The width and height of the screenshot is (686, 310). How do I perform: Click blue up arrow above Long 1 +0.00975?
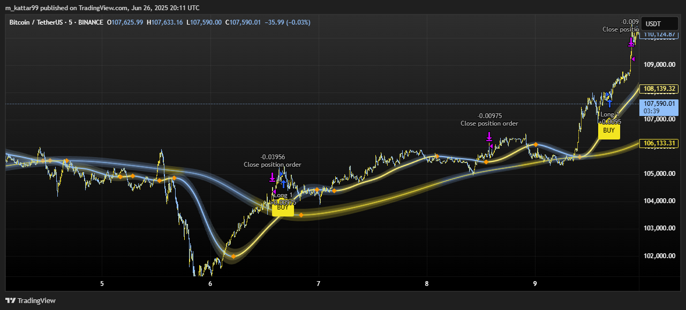pos(283,184)
